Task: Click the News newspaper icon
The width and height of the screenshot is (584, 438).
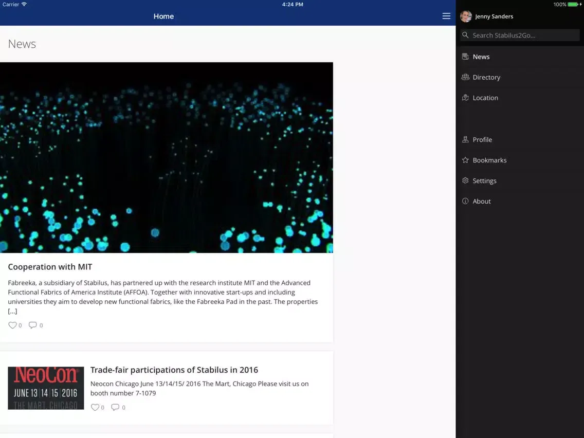Action: pos(465,57)
